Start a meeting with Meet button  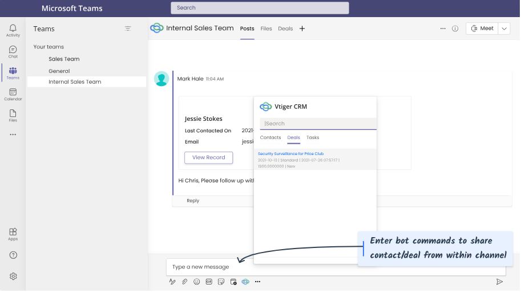tap(482, 29)
